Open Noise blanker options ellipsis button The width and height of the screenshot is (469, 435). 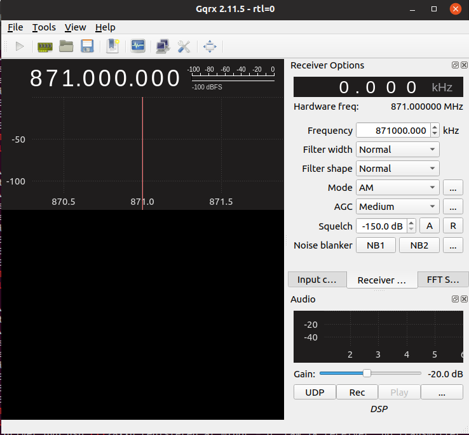pyautogui.click(x=453, y=245)
